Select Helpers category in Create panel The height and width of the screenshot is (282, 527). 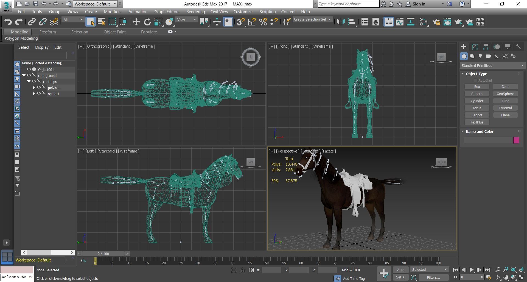coord(497,56)
